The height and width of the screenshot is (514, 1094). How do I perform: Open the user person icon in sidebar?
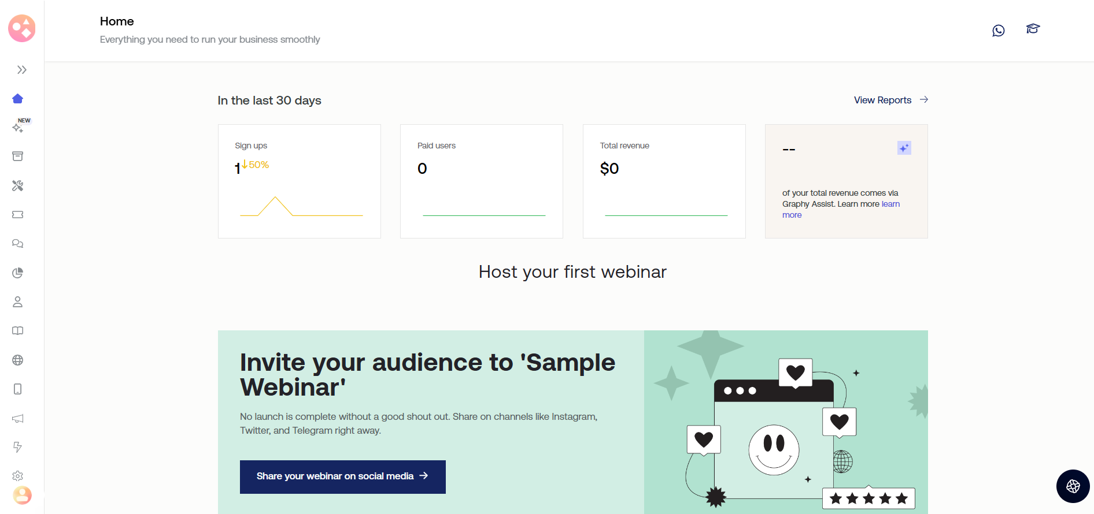pos(18,301)
